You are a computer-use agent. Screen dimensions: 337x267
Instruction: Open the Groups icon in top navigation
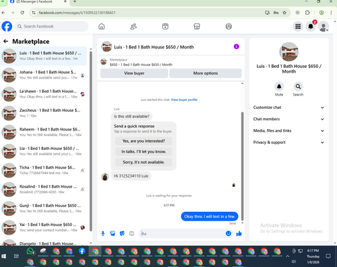pyautogui.click(x=228, y=26)
